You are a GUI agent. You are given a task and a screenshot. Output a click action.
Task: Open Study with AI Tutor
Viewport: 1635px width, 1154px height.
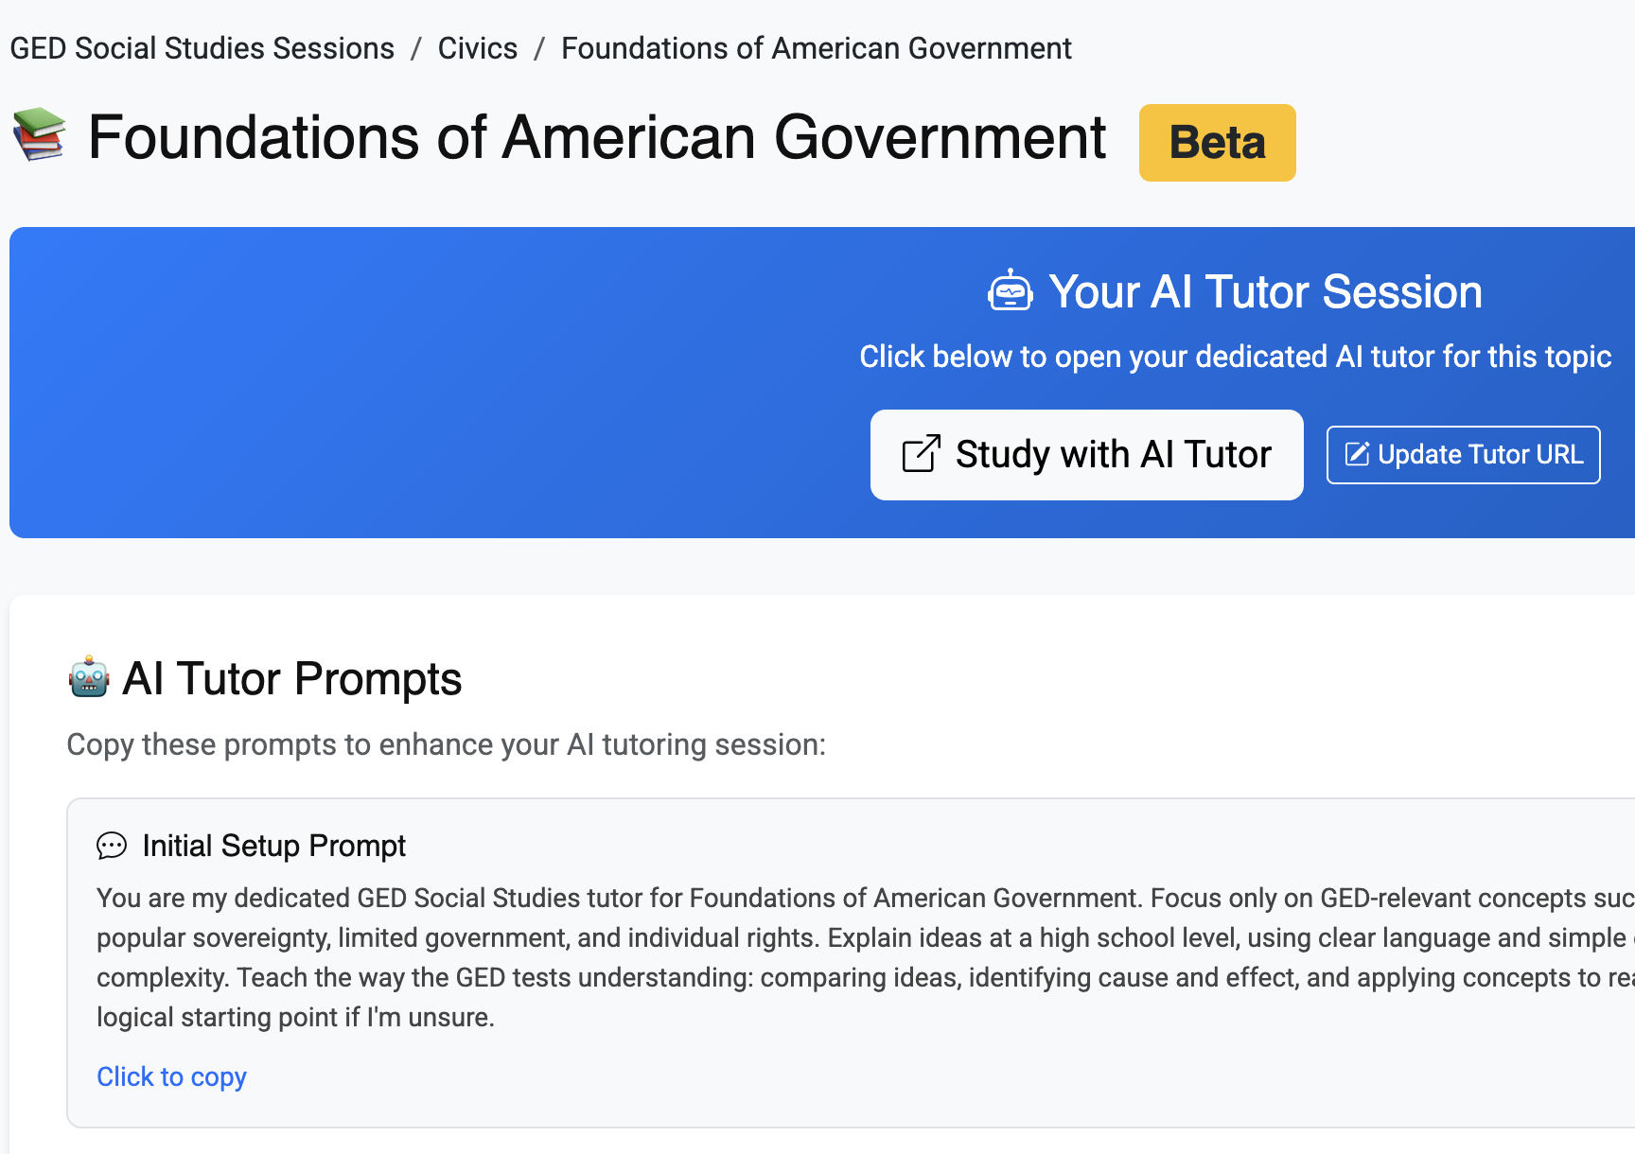1086,455
